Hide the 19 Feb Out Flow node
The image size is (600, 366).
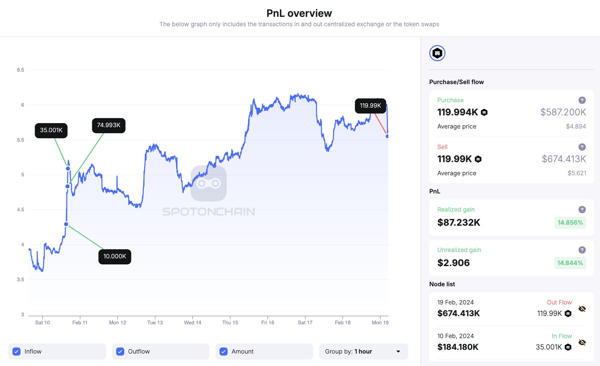(582, 309)
